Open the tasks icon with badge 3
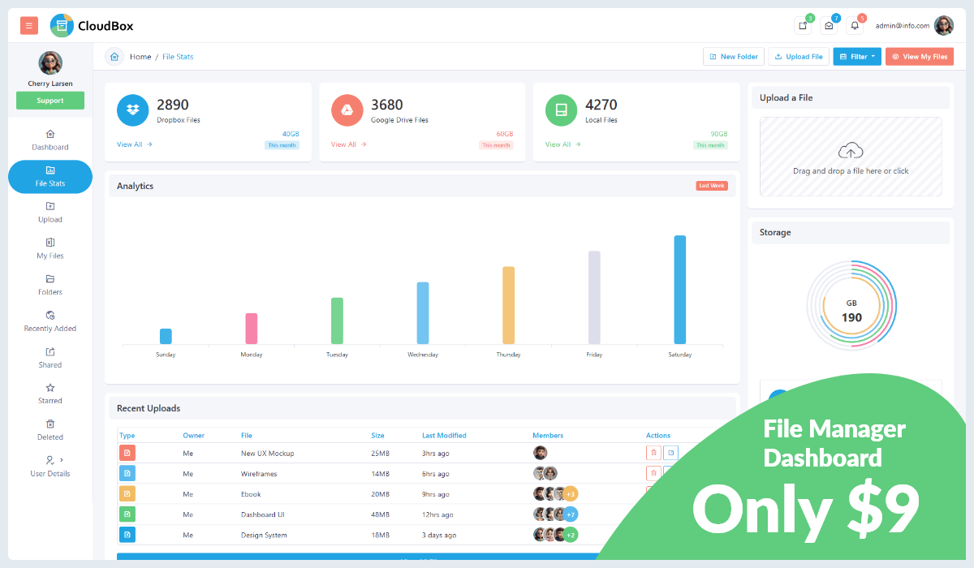Screen dimensions: 974x568 [802, 25]
